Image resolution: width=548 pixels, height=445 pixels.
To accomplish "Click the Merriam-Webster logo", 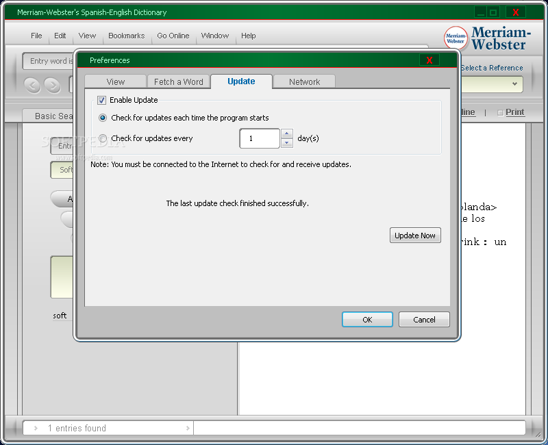I will (487, 38).
